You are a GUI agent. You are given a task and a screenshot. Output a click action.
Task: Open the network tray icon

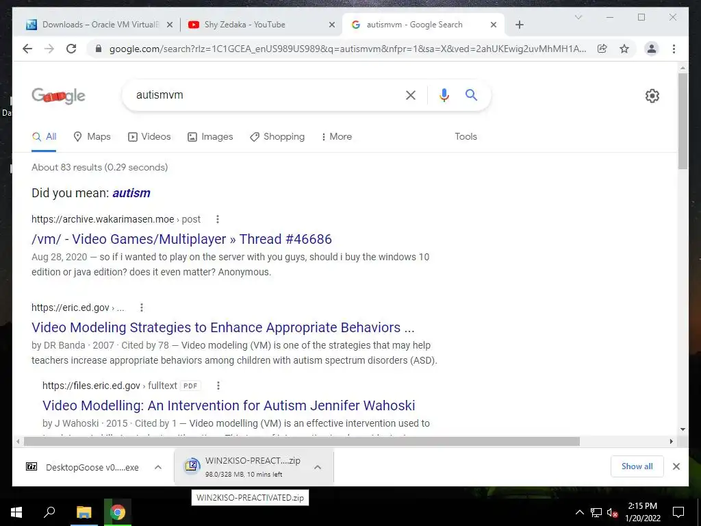(596, 512)
